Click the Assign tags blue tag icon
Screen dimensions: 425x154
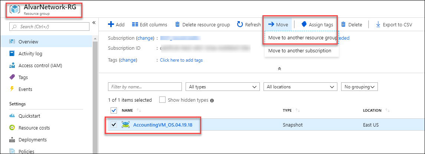pyautogui.click(x=304, y=24)
